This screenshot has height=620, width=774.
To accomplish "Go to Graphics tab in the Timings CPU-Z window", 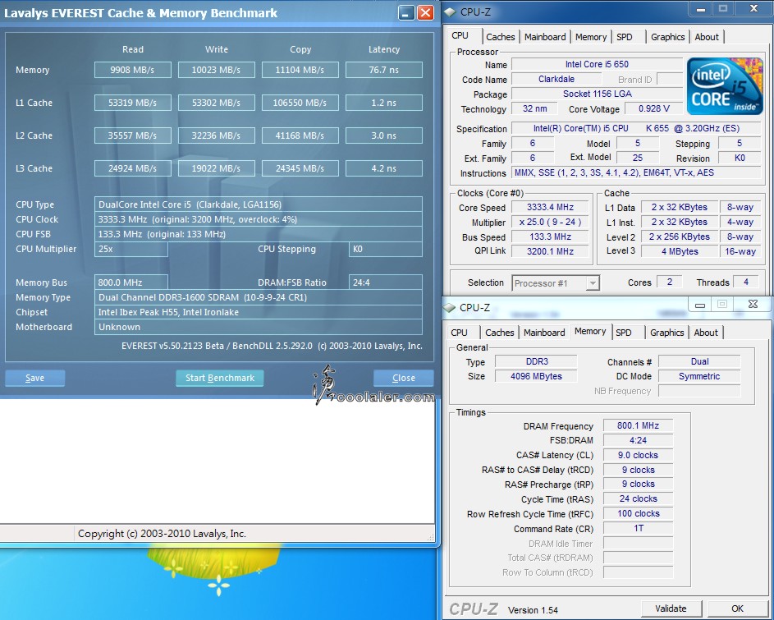I will pyautogui.click(x=666, y=333).
